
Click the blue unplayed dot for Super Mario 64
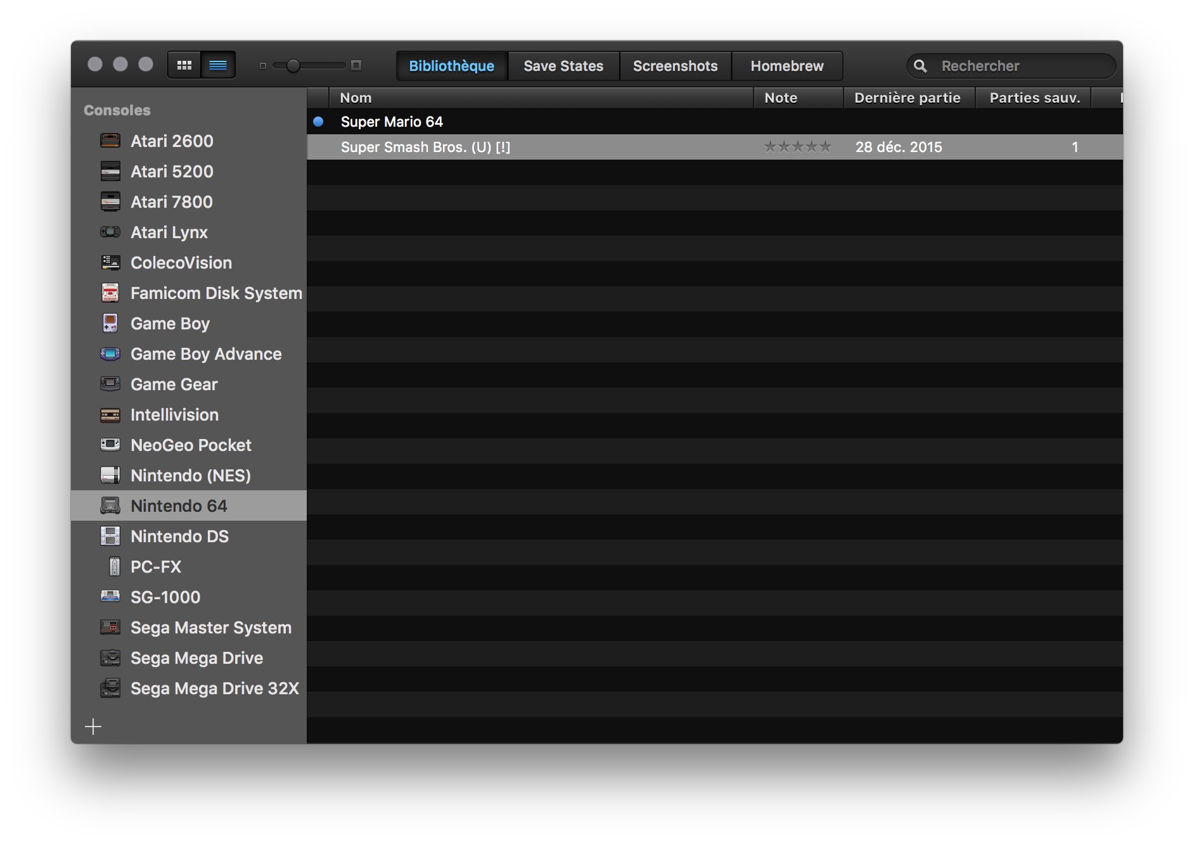point(318,121)
